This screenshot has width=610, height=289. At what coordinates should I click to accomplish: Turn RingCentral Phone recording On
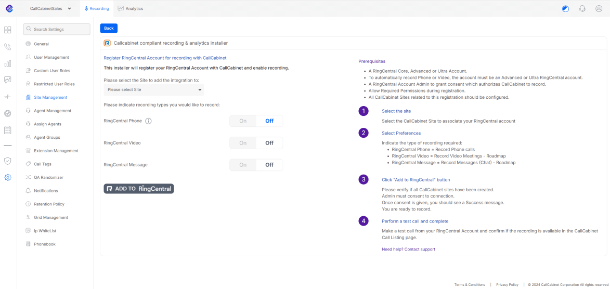tap(243, 121)
